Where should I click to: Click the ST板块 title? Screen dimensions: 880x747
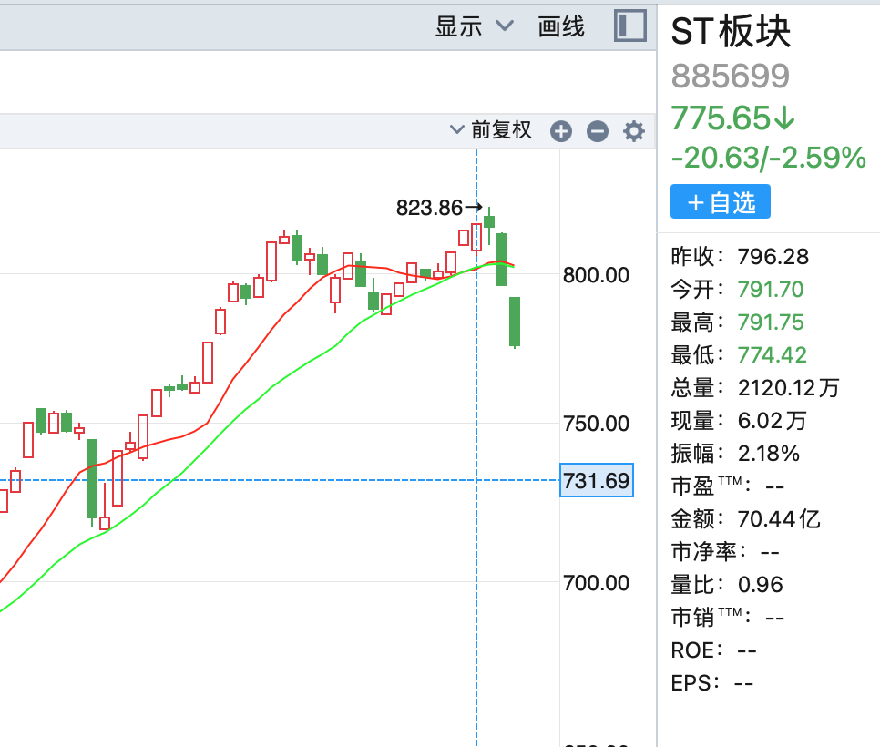coord(731,33)
